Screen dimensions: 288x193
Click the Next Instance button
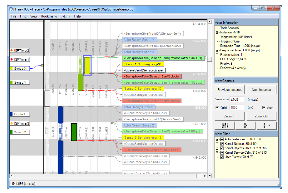[x=261, y=90]
